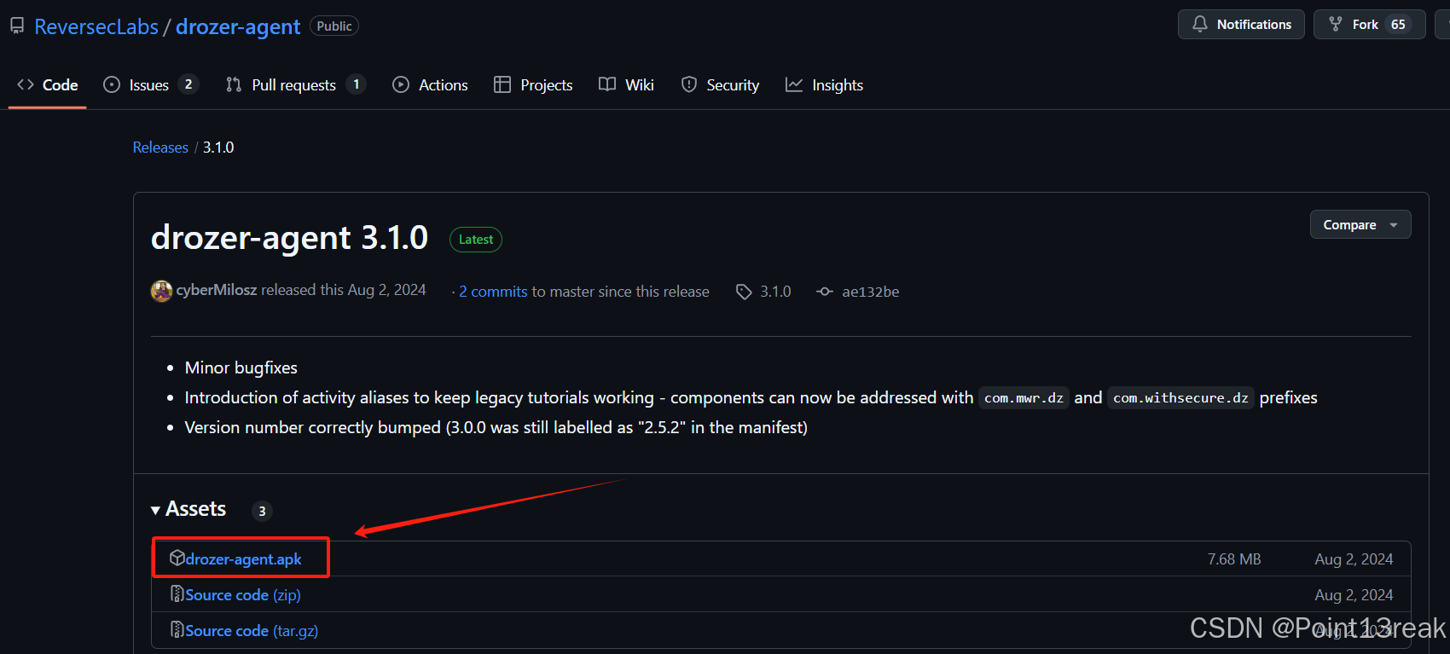Screen dimensions: 1450x654
Task: Click the Projects table icon
Action: pyautogui.click(x=502, y=84)
